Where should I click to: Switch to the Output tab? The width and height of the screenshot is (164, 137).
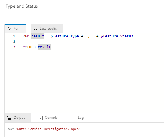click(x=18, y=118)
